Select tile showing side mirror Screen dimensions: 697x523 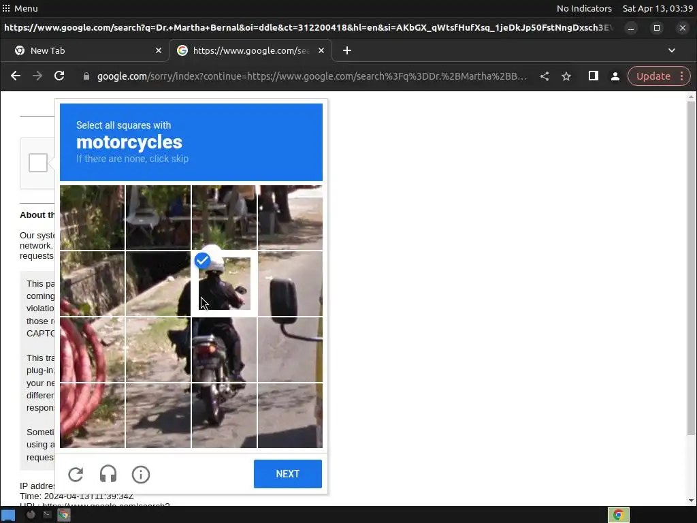click(x=290, y=284)
